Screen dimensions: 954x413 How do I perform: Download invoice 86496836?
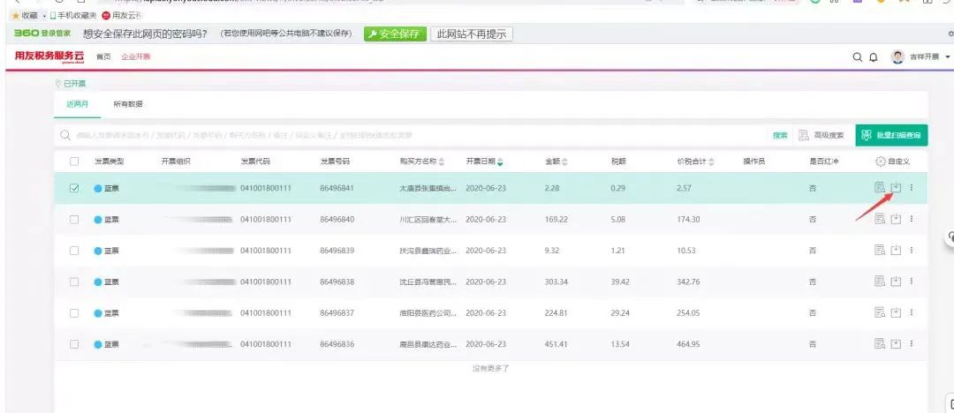[896, 343]
